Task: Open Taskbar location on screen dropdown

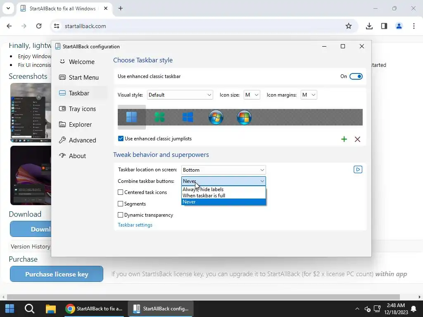Action: point(223,170)
